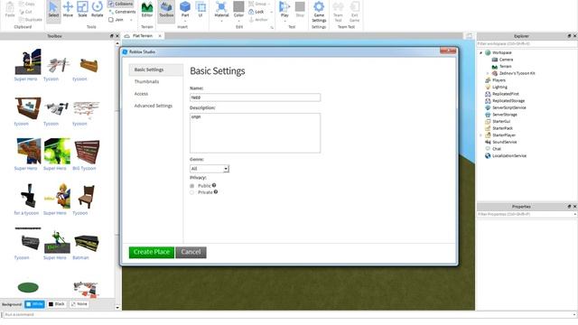Screen dimensions: 578x325
Task: Toggle Constraints option
Action: coord(122,12)
